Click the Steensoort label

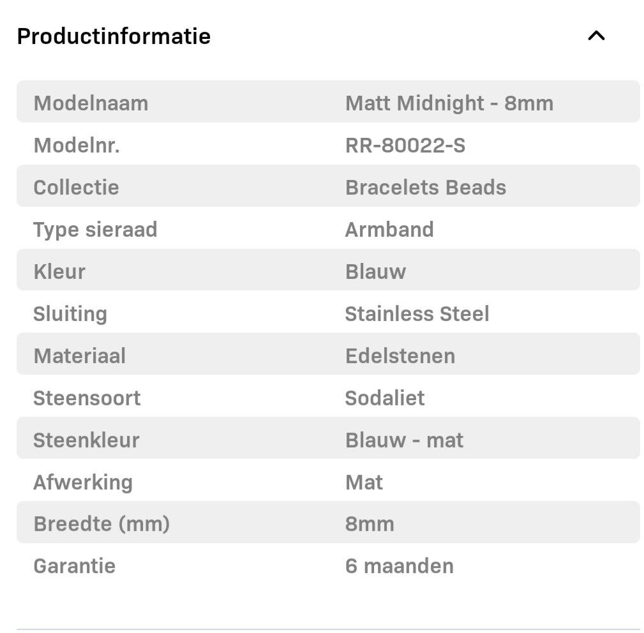point(87,398)
